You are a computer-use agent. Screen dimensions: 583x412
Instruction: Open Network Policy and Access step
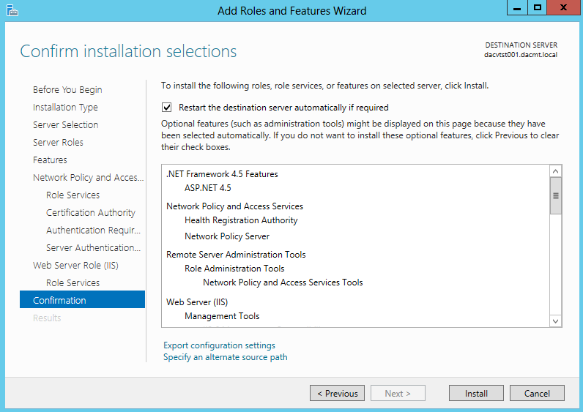point(88,178)
